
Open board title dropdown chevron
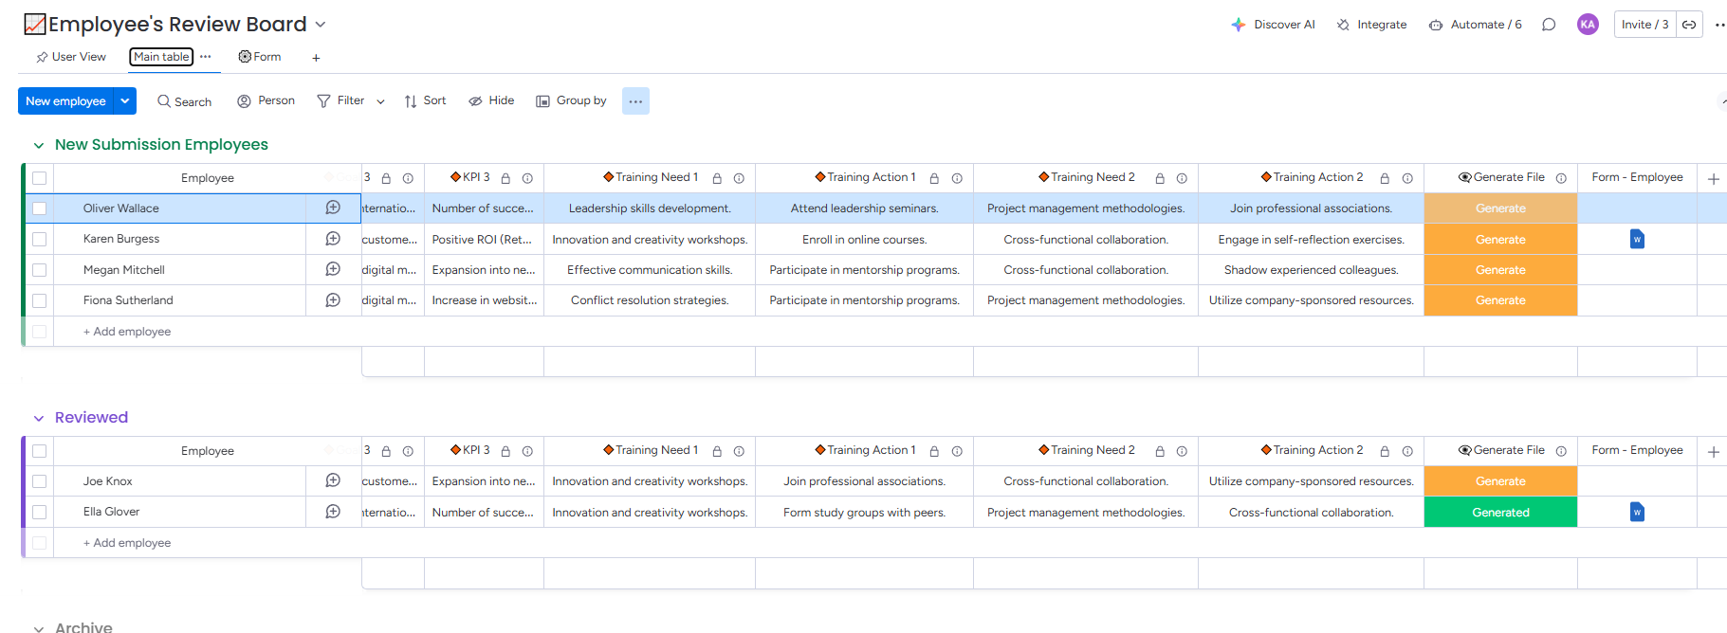pyautogui.click(x=321, y=25)
